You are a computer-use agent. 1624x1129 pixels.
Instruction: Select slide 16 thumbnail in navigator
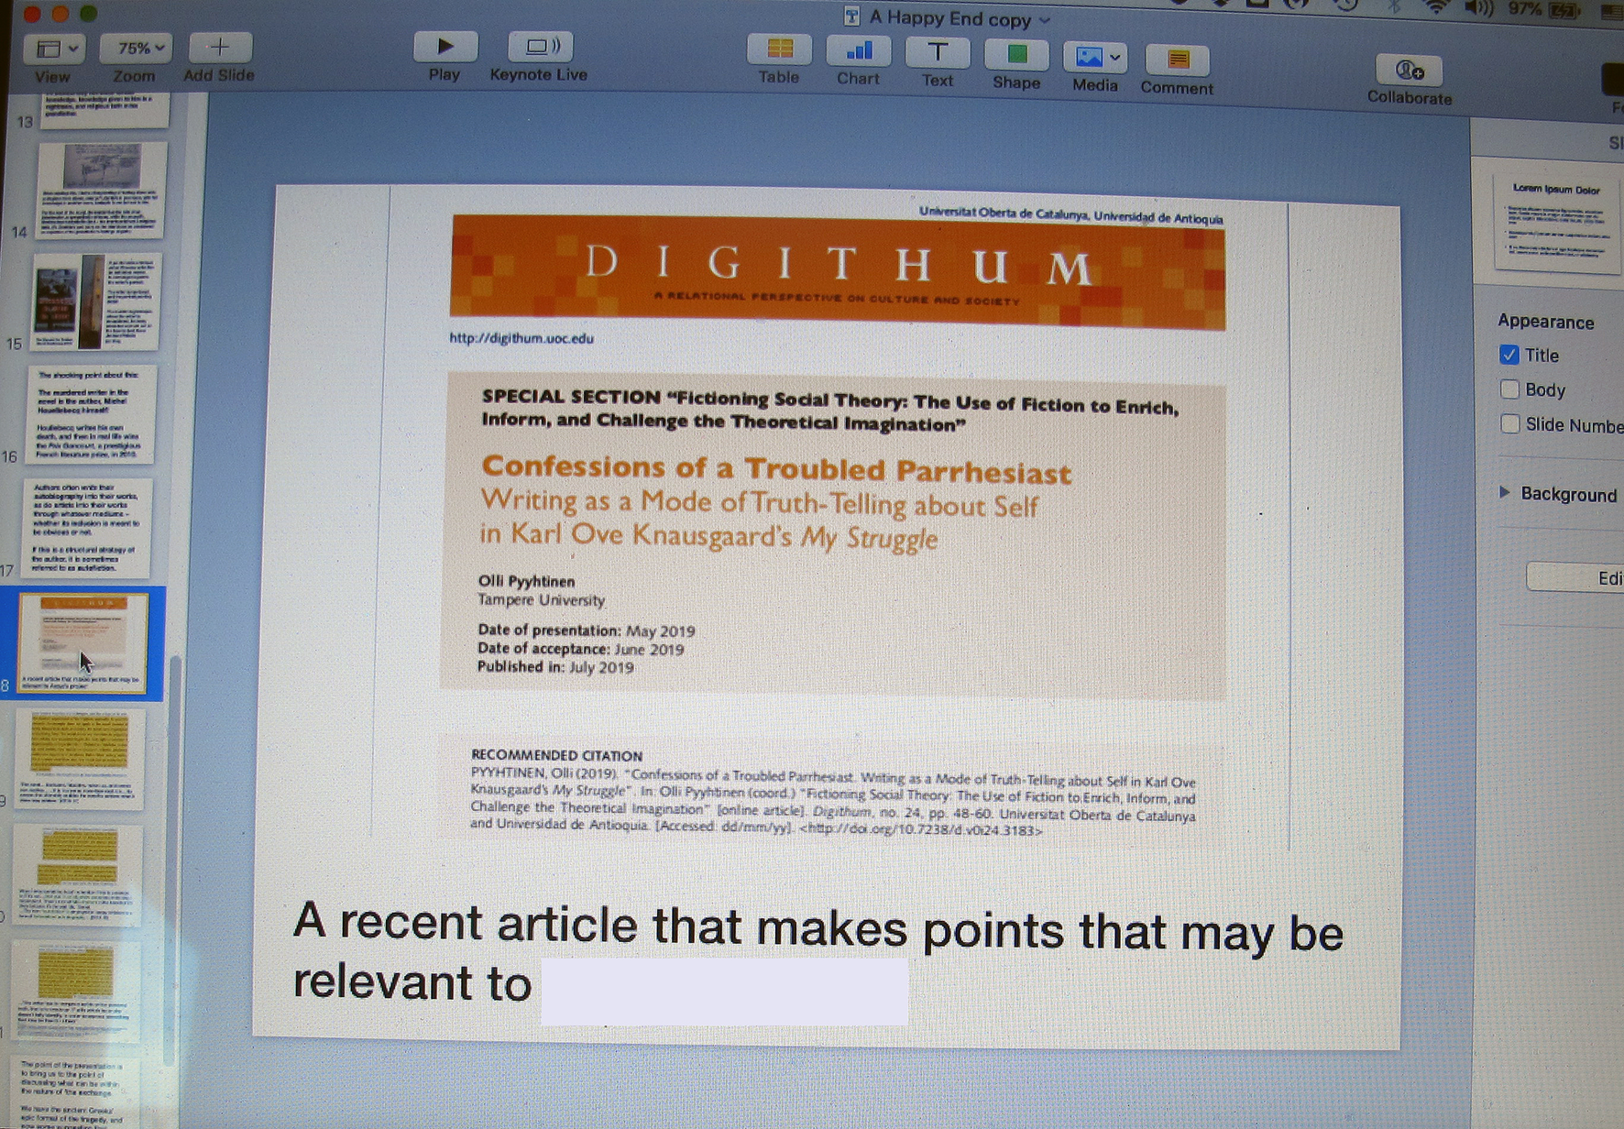click(94, 414)
